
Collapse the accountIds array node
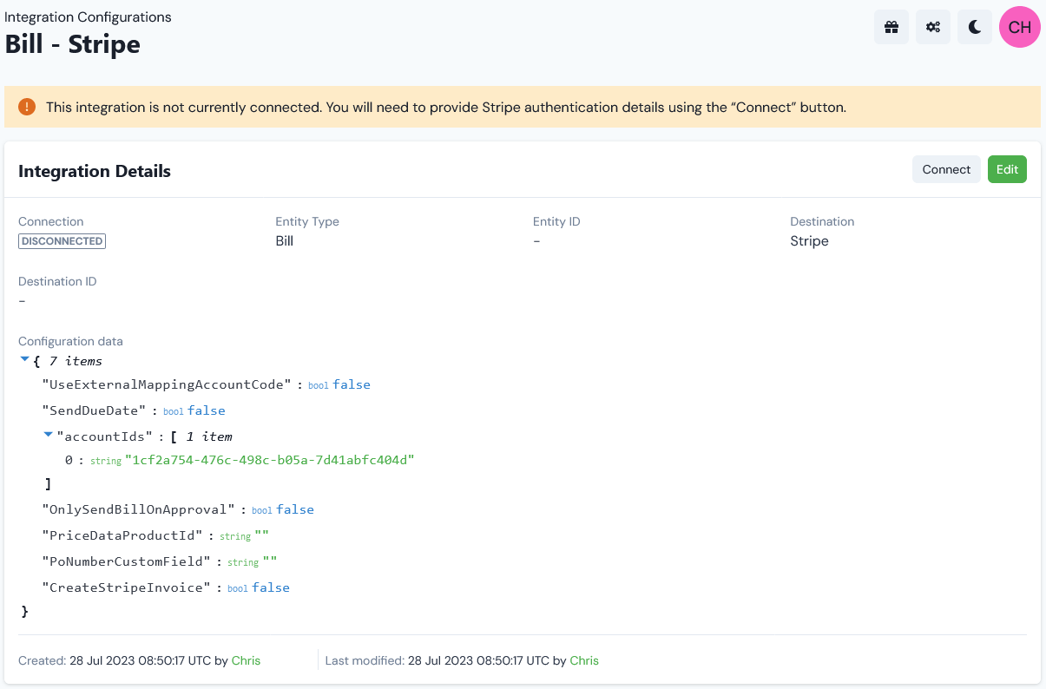[48, 435]
